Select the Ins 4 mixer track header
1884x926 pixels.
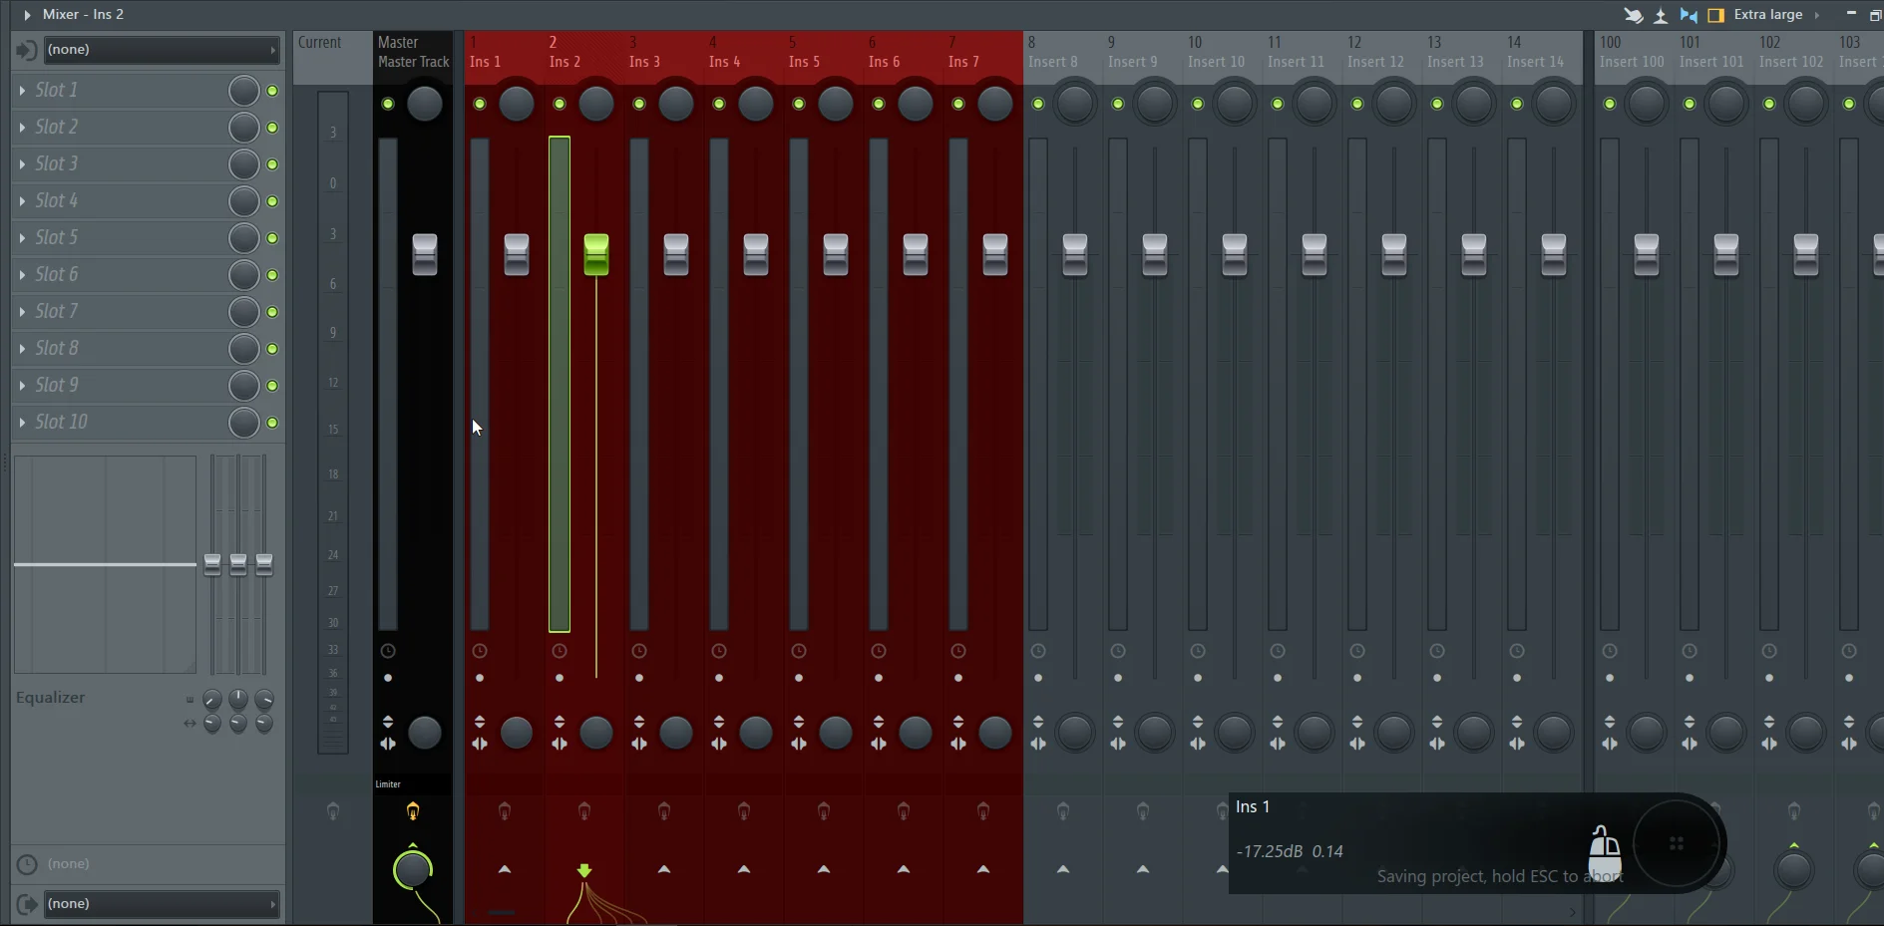pos(744,53)
